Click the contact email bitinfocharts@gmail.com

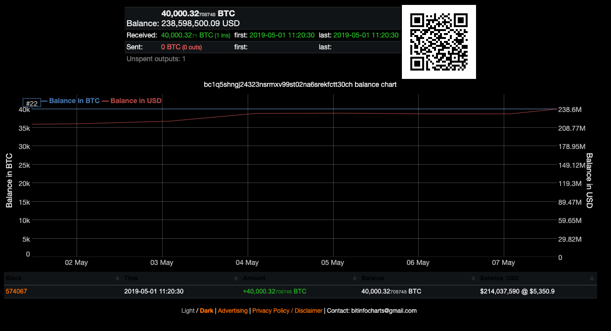[384, 311]
